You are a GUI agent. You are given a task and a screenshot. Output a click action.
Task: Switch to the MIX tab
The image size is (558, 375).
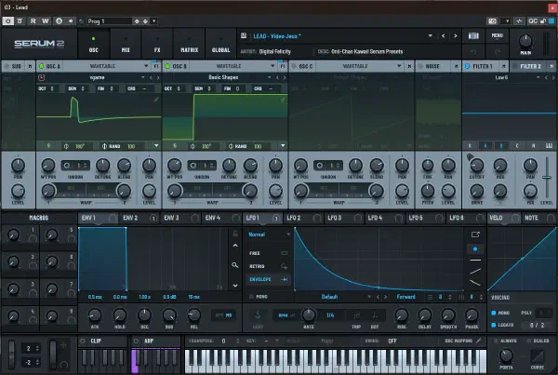pyautogui.click(x=126, y=44)
